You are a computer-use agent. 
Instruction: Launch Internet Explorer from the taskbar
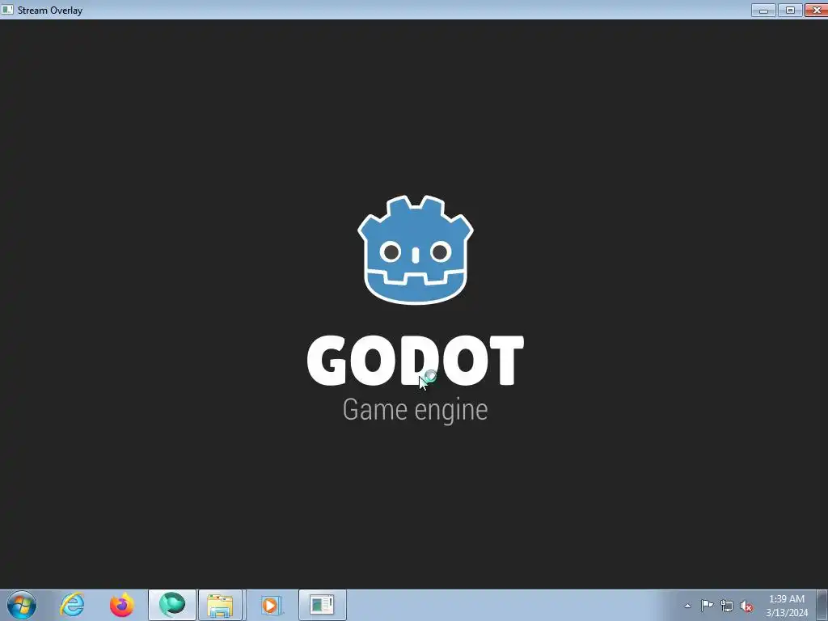pyautogui.click(x=72, y=605)
